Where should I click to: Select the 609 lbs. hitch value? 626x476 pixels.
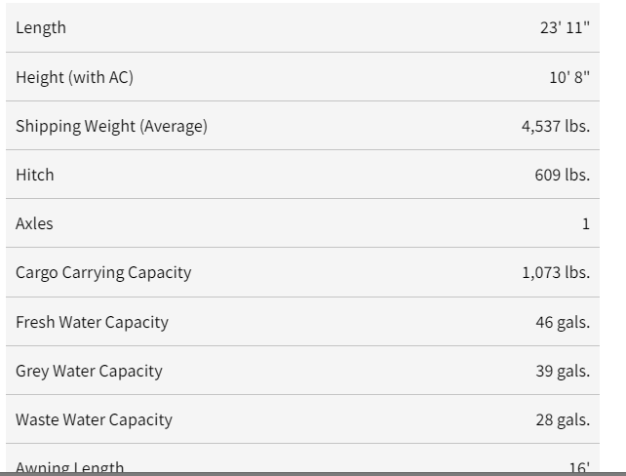coord(562,175)
